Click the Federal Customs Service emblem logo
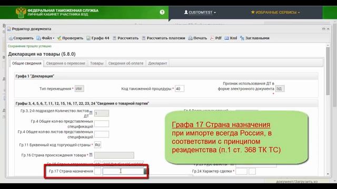This screenshot has width=337, height=189. (x=21, y=13)
